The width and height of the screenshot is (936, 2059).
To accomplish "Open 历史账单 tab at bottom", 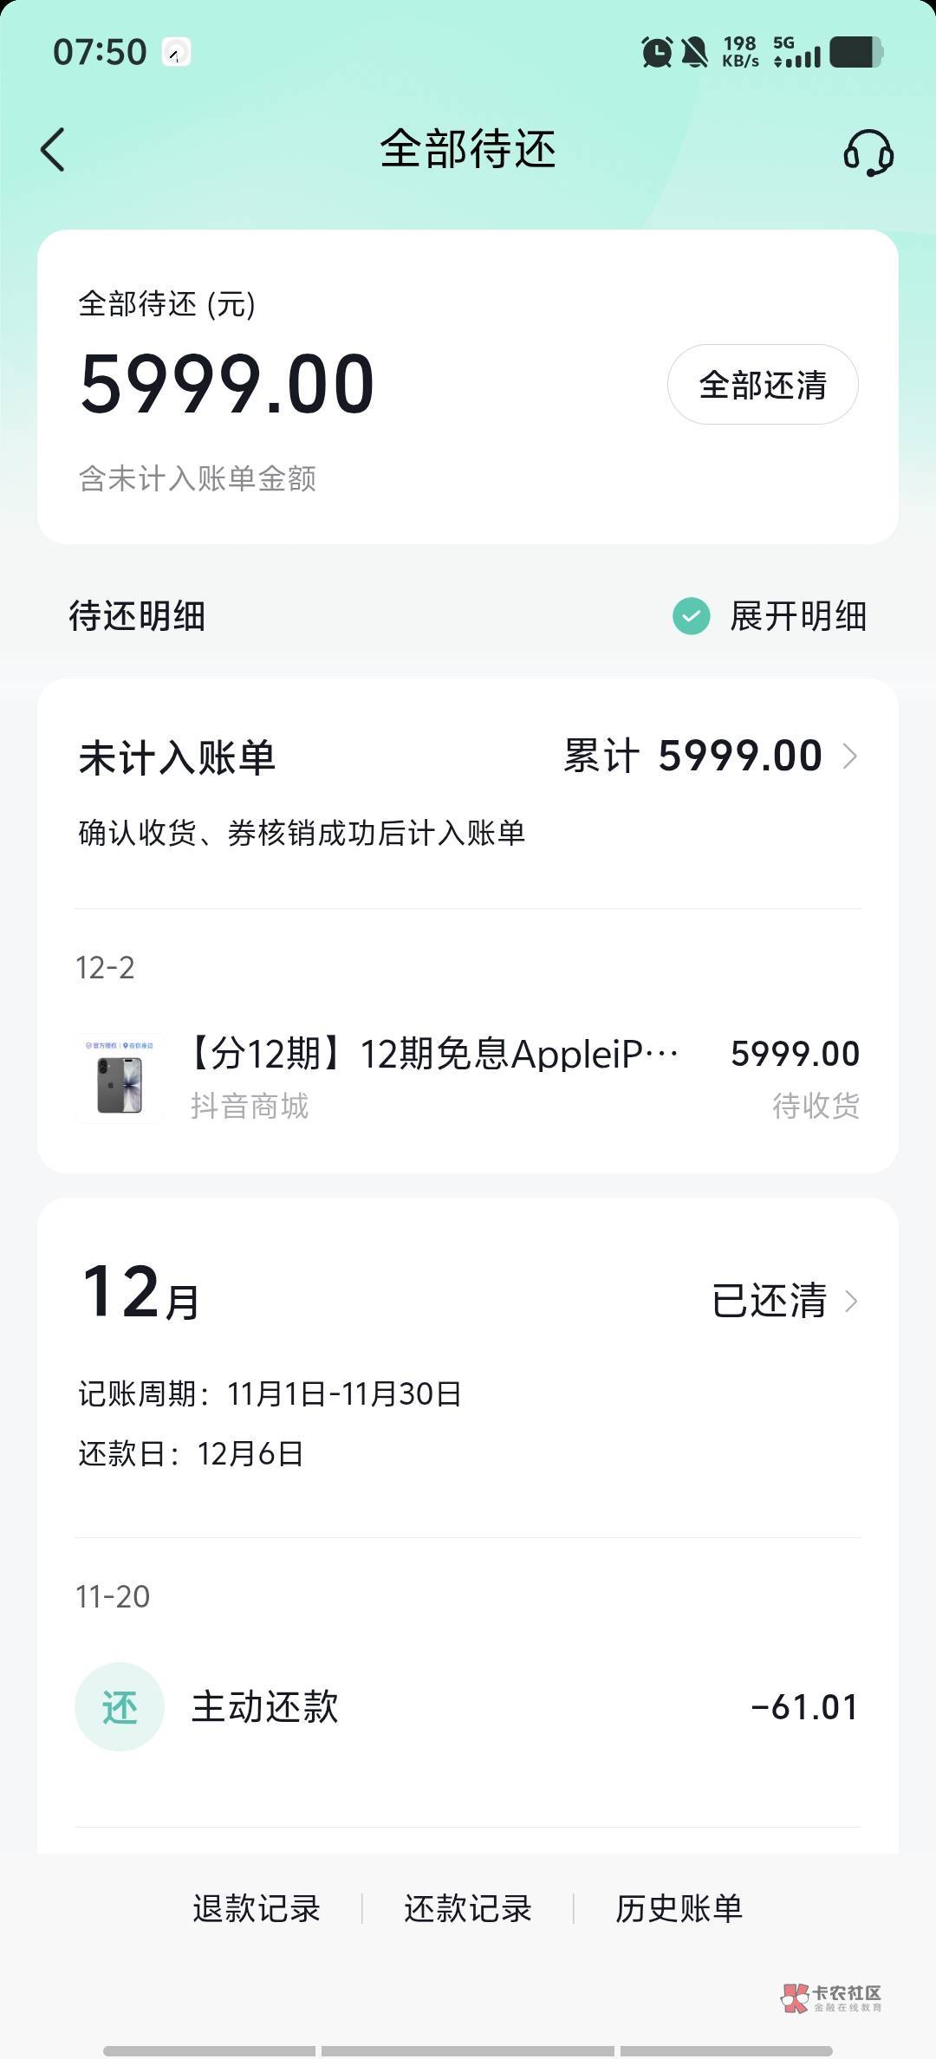I will point(679,1908).
